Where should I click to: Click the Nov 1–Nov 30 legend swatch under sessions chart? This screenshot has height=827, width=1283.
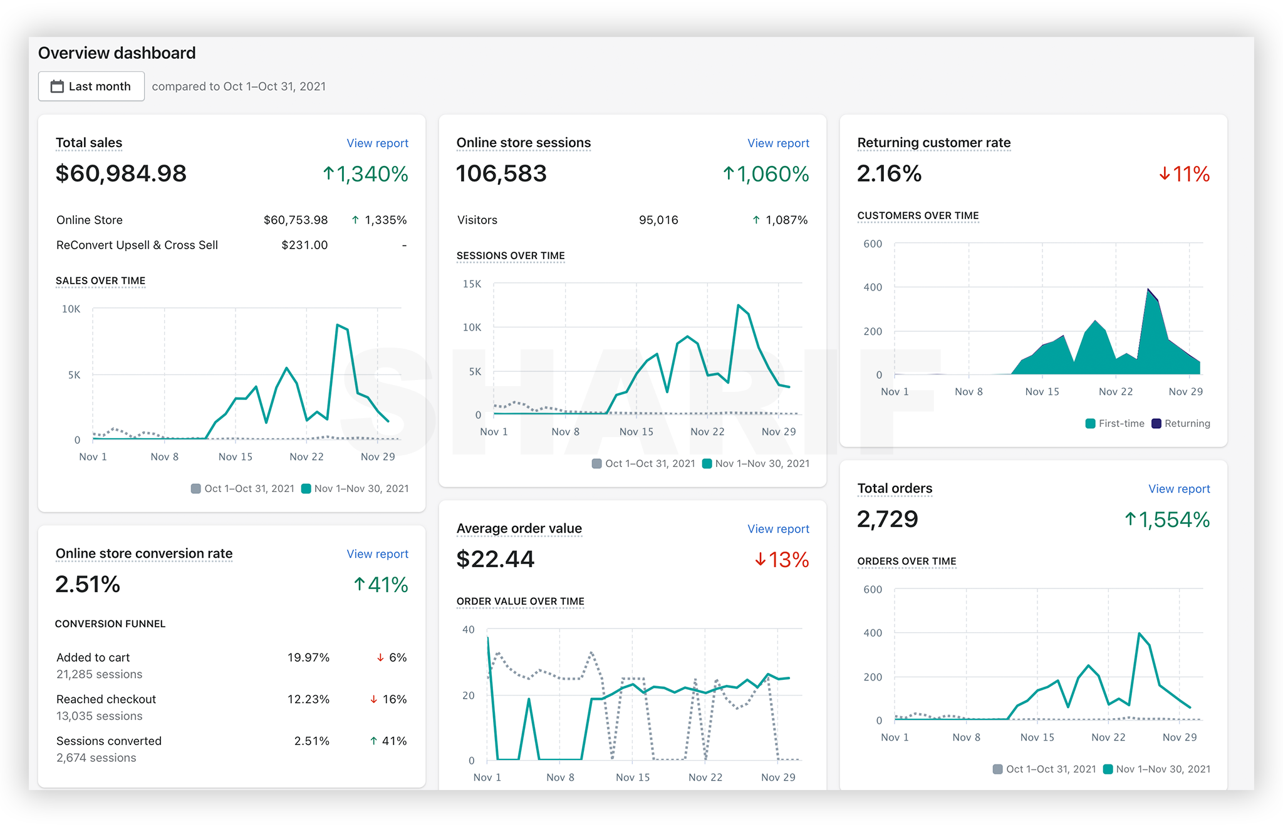707,464
